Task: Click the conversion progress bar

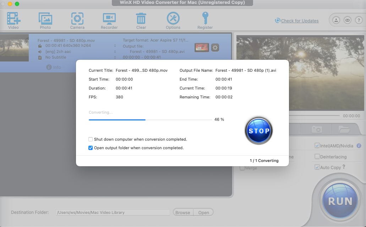Action: coord(150,120)
